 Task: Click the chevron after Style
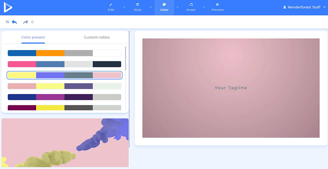151,7
